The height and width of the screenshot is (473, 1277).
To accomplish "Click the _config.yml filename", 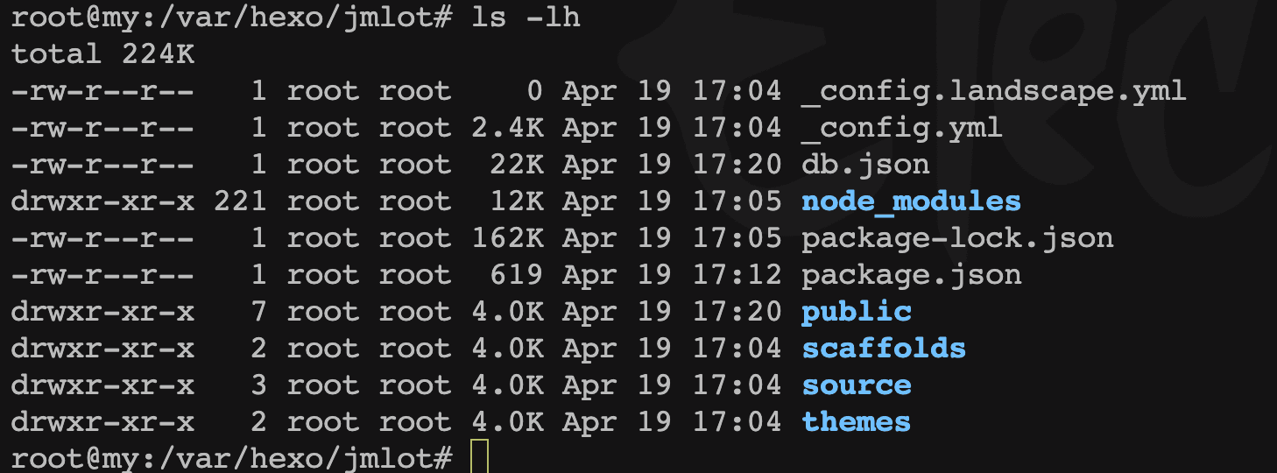I will [901, 128].
